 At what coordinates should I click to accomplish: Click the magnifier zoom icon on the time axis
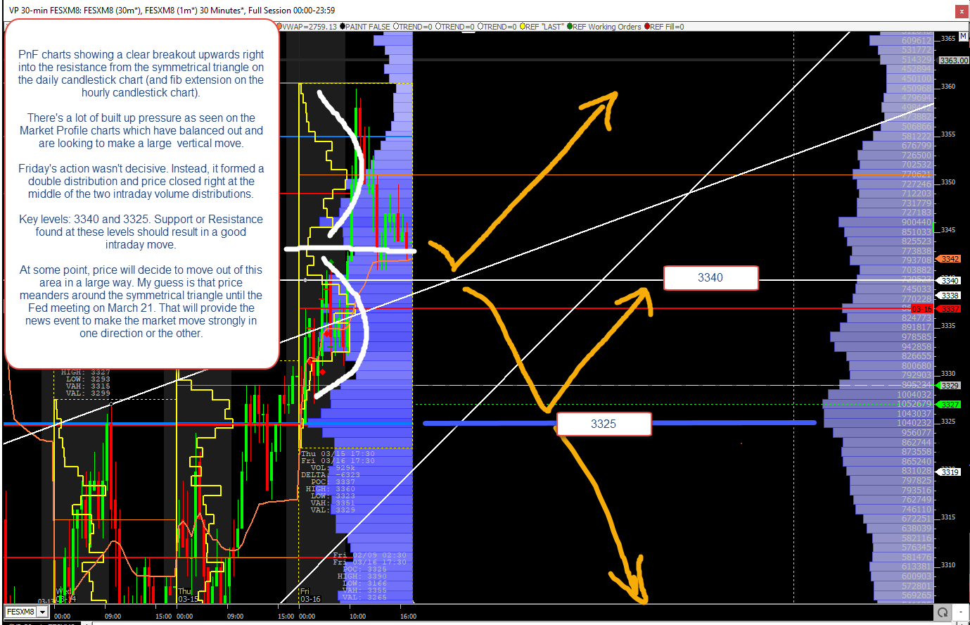(943, 612)
